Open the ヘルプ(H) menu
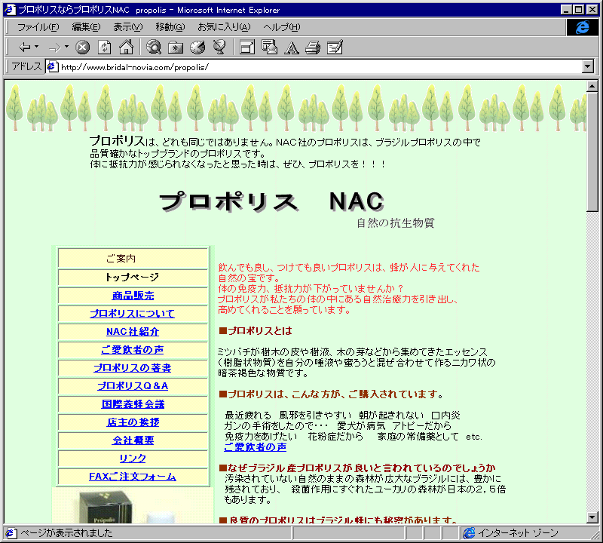 pos(281,27)
